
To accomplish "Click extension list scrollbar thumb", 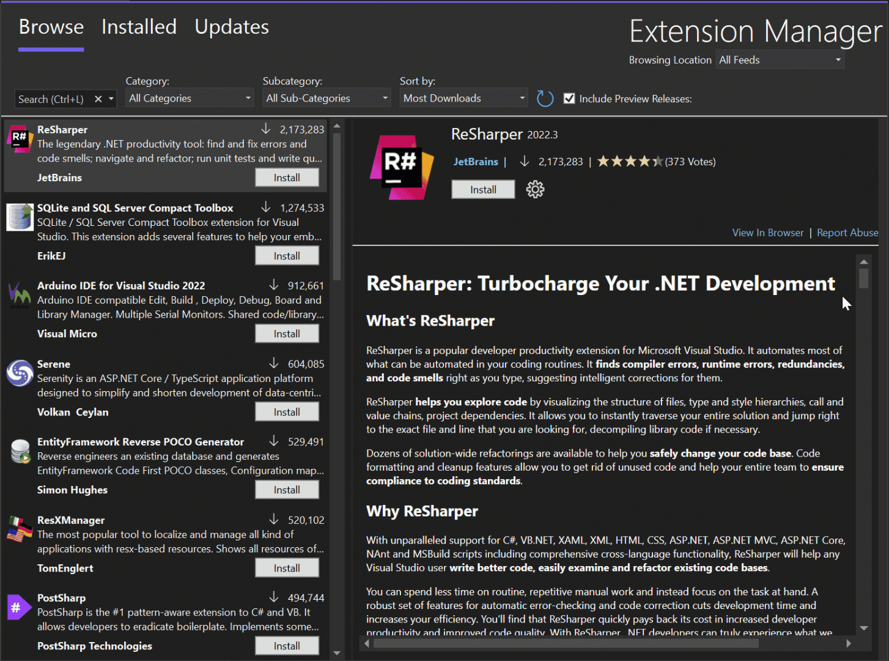I will [337, 206].
